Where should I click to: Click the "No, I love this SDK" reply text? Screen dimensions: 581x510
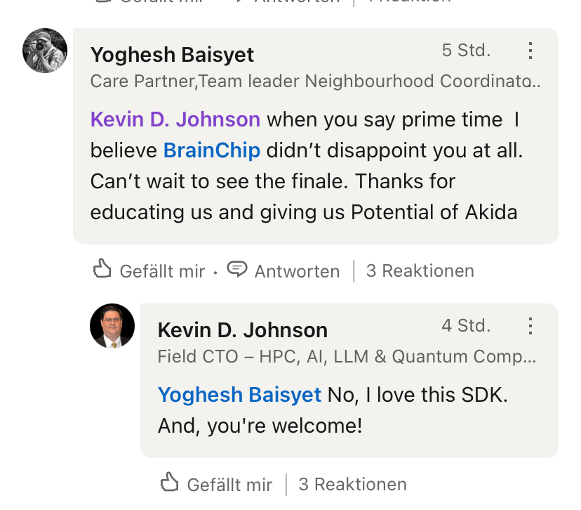(418, 395)
